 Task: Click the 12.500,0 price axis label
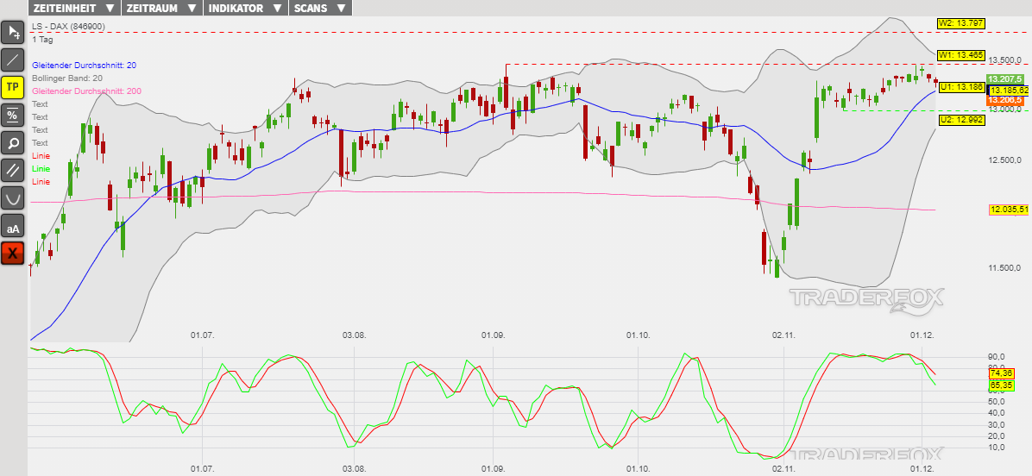tap(1004, 160)
